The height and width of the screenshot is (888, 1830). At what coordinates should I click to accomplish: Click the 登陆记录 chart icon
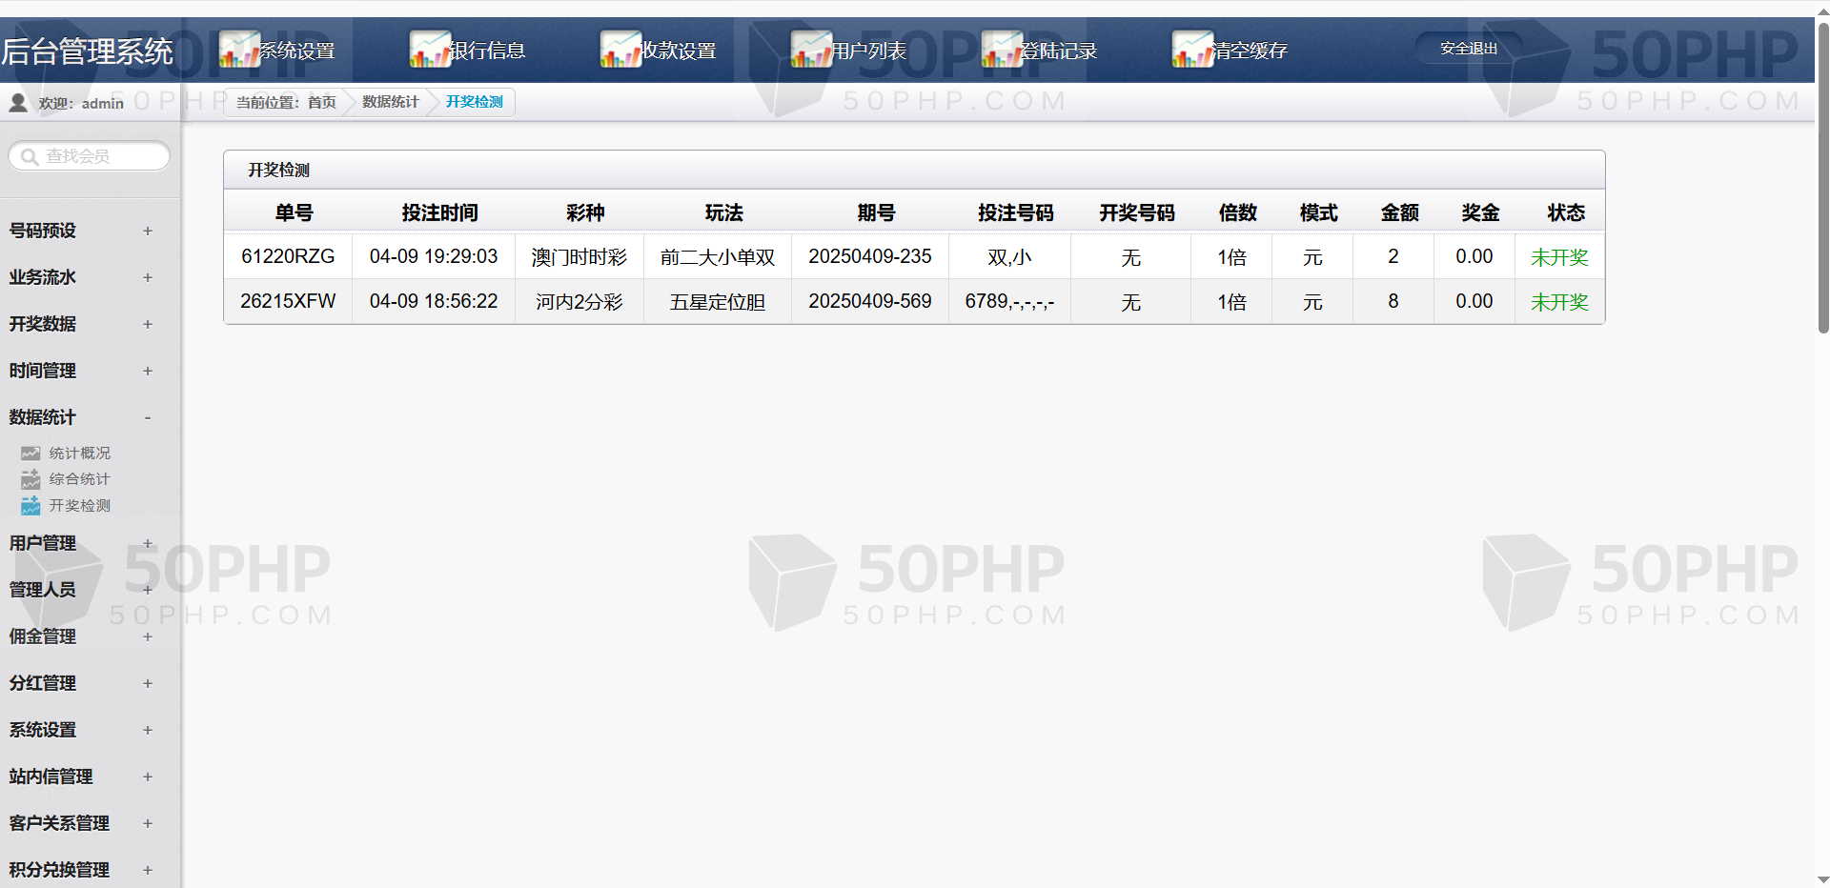1001,50
